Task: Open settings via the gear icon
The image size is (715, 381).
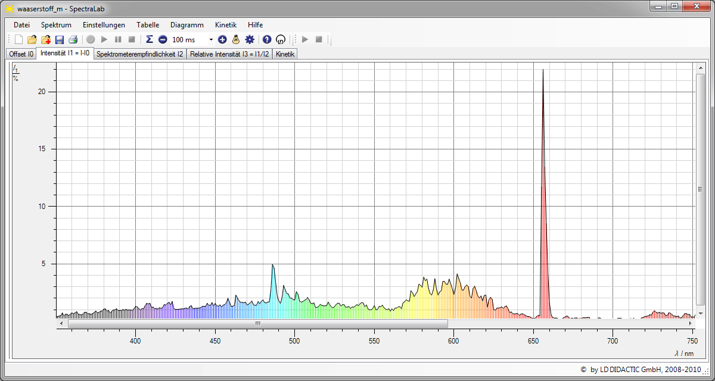Action: pos(250,39)
